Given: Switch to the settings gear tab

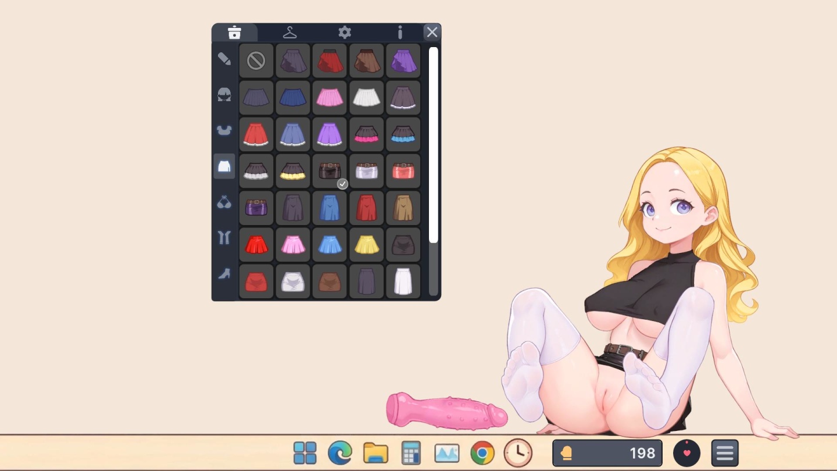Looking at the screenshot, I should [x=345, y=33].
